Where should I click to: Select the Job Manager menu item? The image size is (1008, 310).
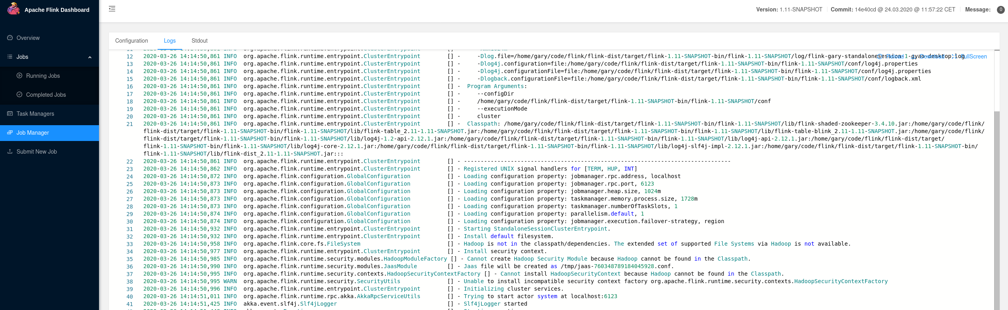click(49, 133)
